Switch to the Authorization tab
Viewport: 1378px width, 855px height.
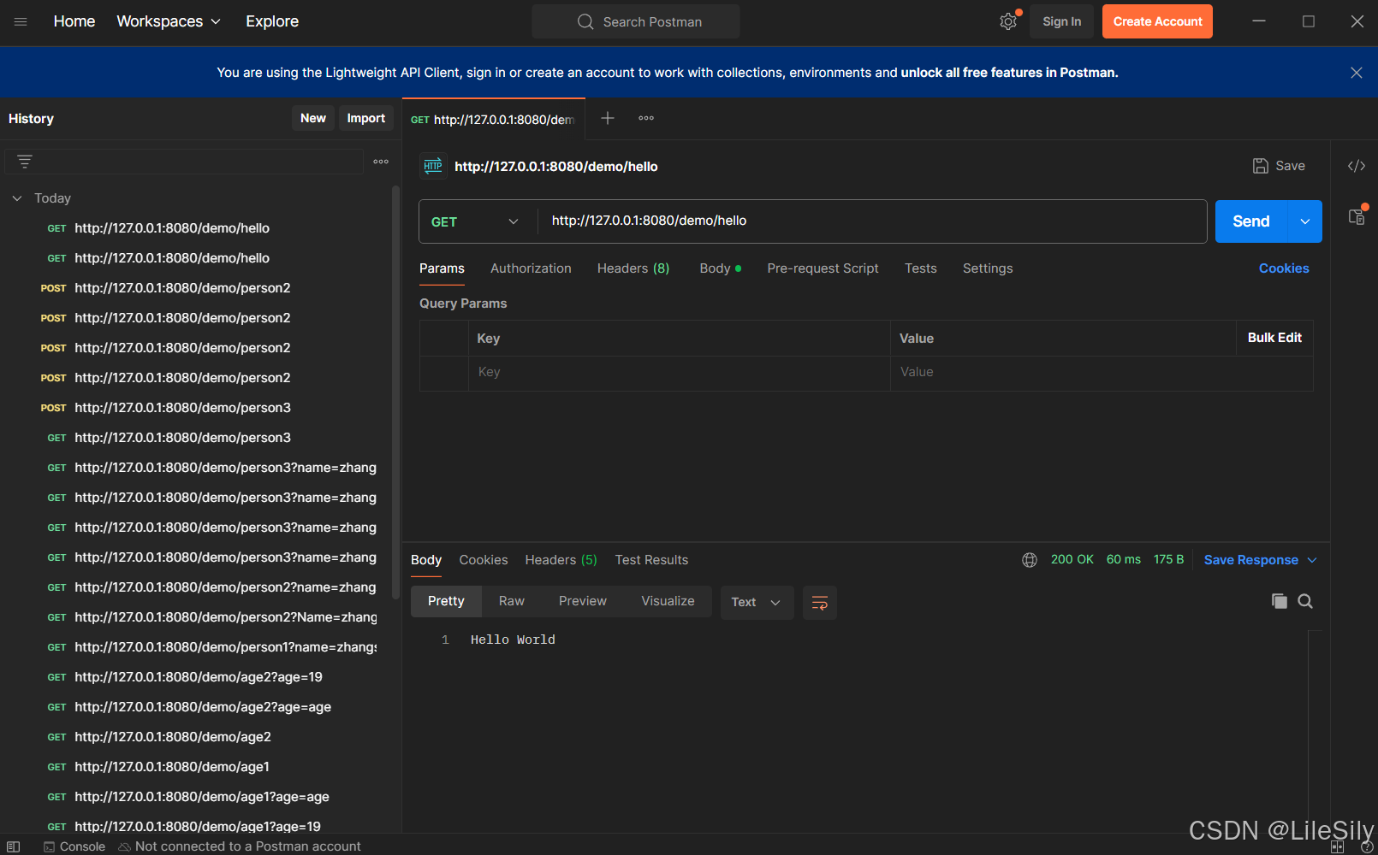pos(531,268)
